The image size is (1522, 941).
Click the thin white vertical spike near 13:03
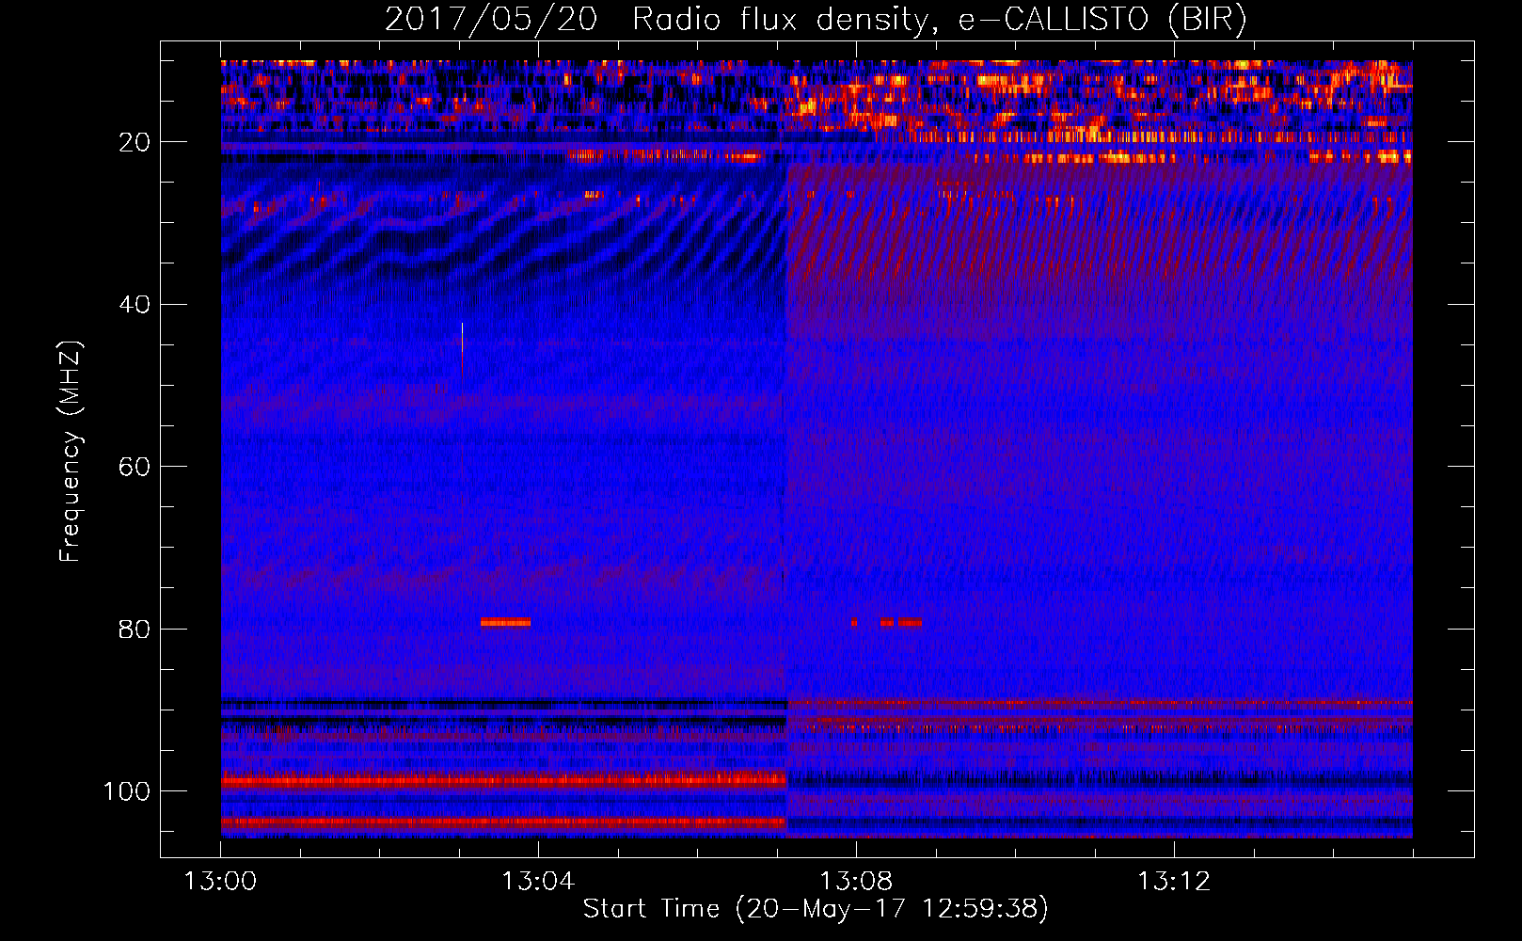click(x=462, y=337)
